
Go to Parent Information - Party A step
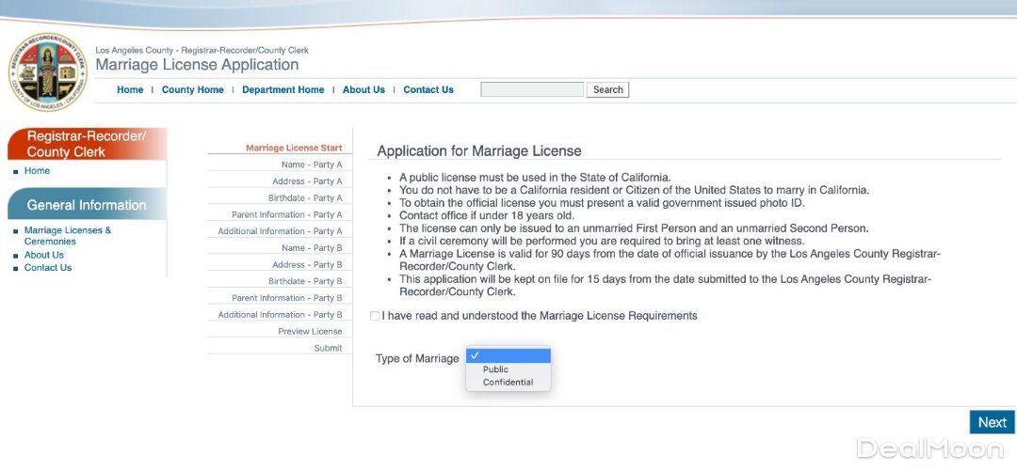click(287, 214)
